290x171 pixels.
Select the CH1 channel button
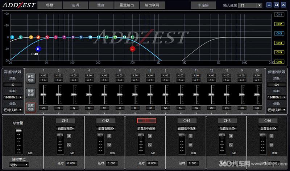coord(65,121)
